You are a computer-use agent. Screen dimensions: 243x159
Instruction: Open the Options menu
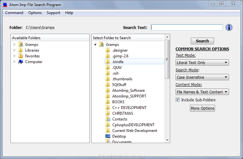(x=35, y=13)
